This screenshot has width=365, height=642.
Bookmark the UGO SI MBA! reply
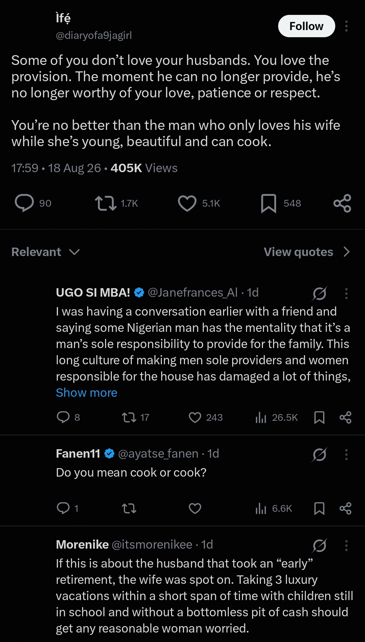coord(319,417)
